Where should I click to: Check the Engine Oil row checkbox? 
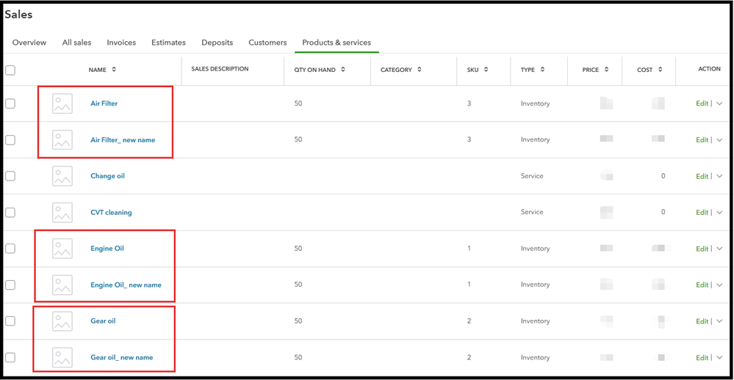point(10,249)
